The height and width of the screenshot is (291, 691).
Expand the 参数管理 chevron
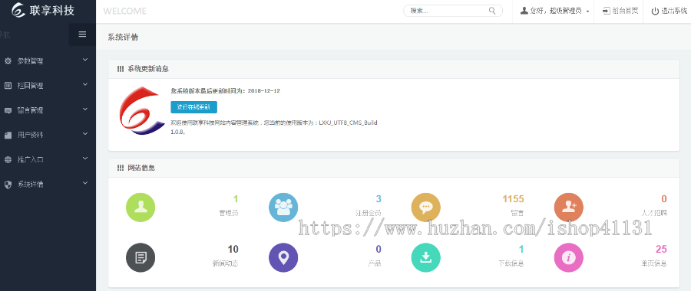coord(85,60)
